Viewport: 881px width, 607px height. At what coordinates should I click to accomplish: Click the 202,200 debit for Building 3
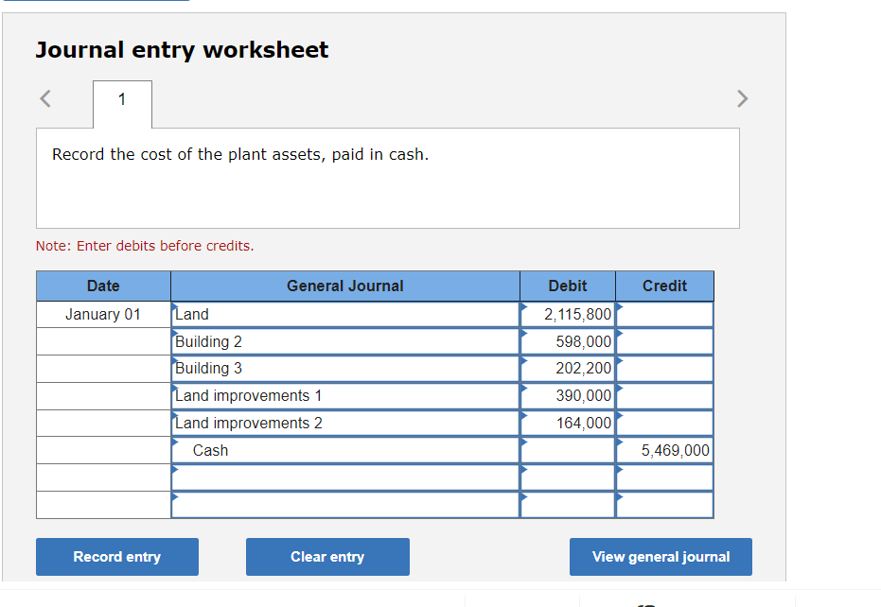click(568, 368)
